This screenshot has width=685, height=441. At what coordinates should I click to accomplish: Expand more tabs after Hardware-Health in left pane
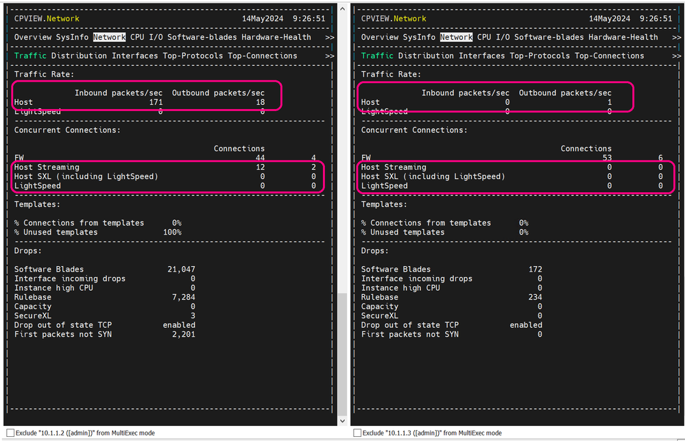pyautogui.click(x=330, y=37)
